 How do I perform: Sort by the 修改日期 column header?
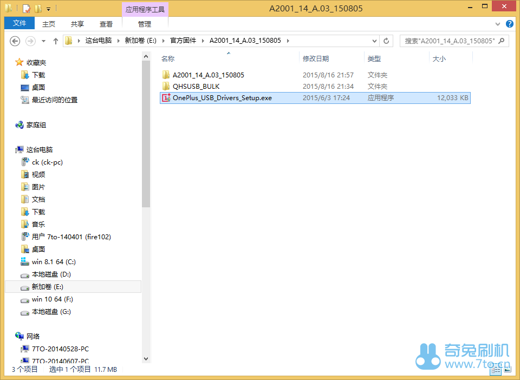click(x=316, y=58)
